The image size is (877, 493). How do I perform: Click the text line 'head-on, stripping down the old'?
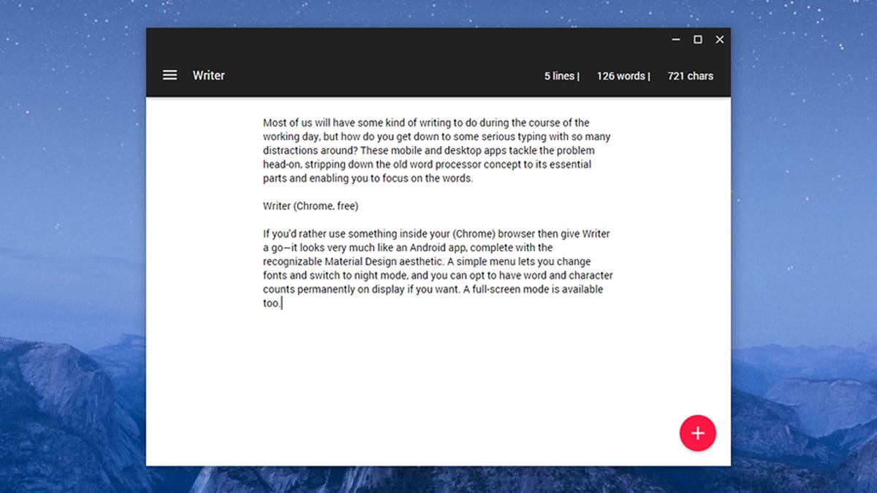(428, 165)
